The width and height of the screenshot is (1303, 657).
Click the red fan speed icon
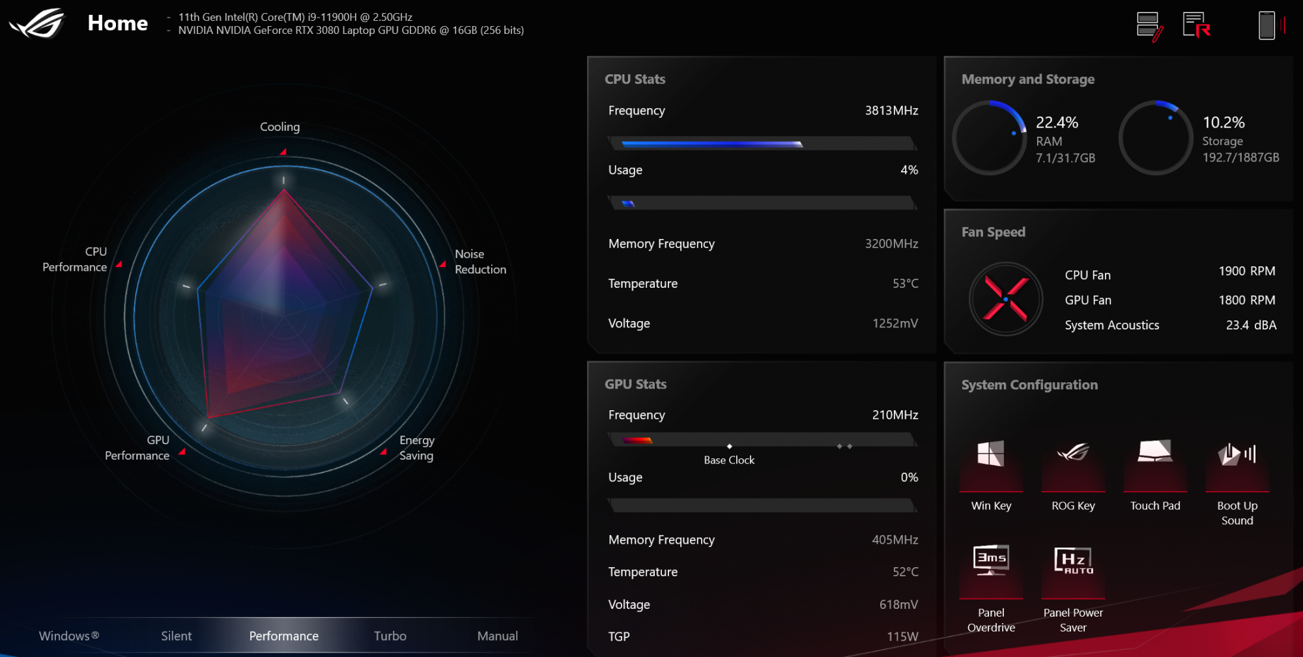[x=1005, y=300]
